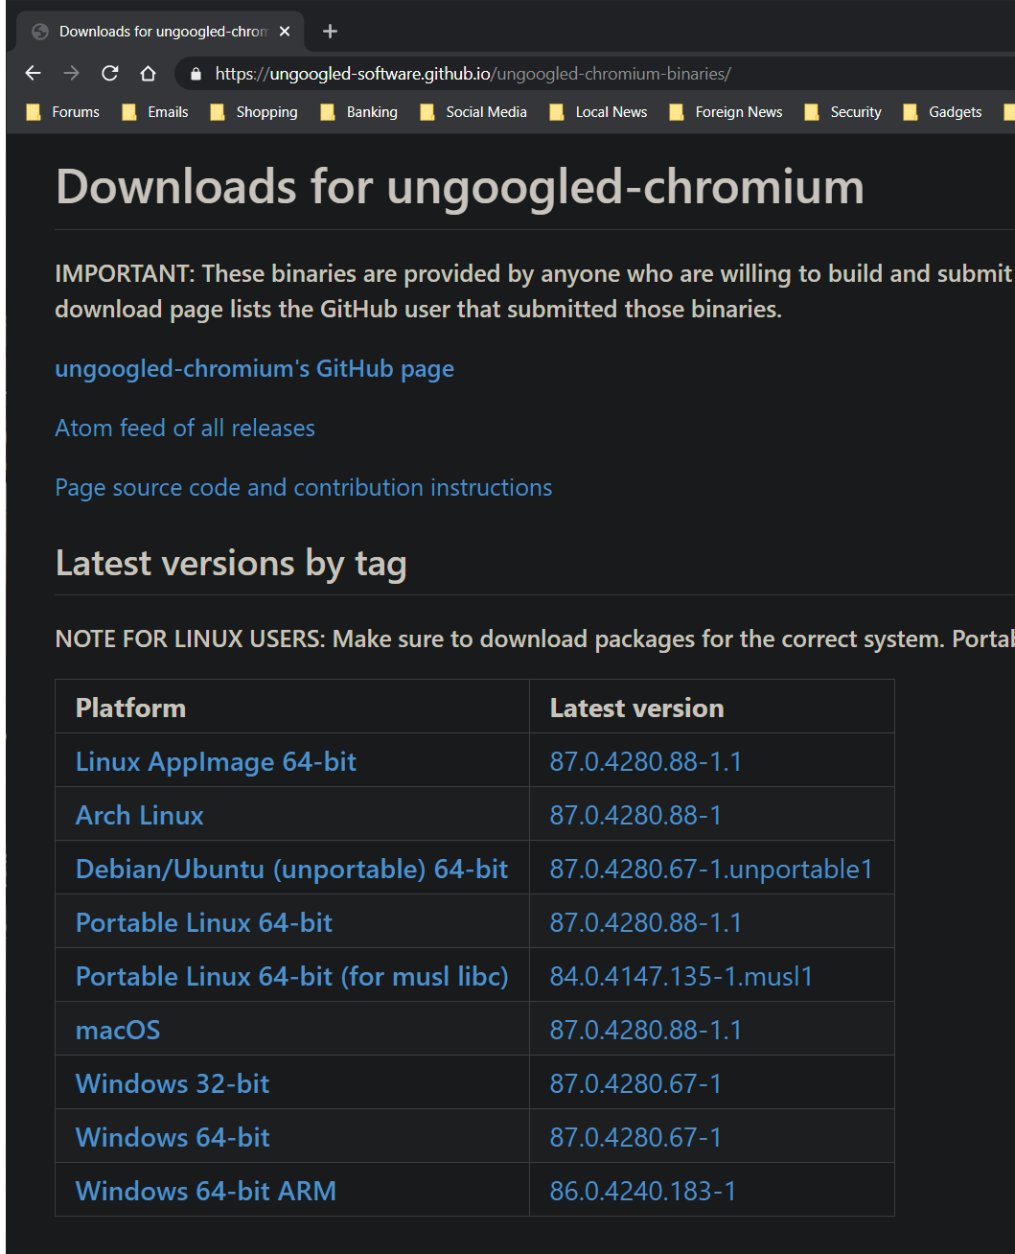Close the Downloads for ungoogled-chromium tab

click(x=285, y=32)
